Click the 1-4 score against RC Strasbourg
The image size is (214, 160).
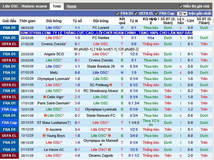point(77,91)
